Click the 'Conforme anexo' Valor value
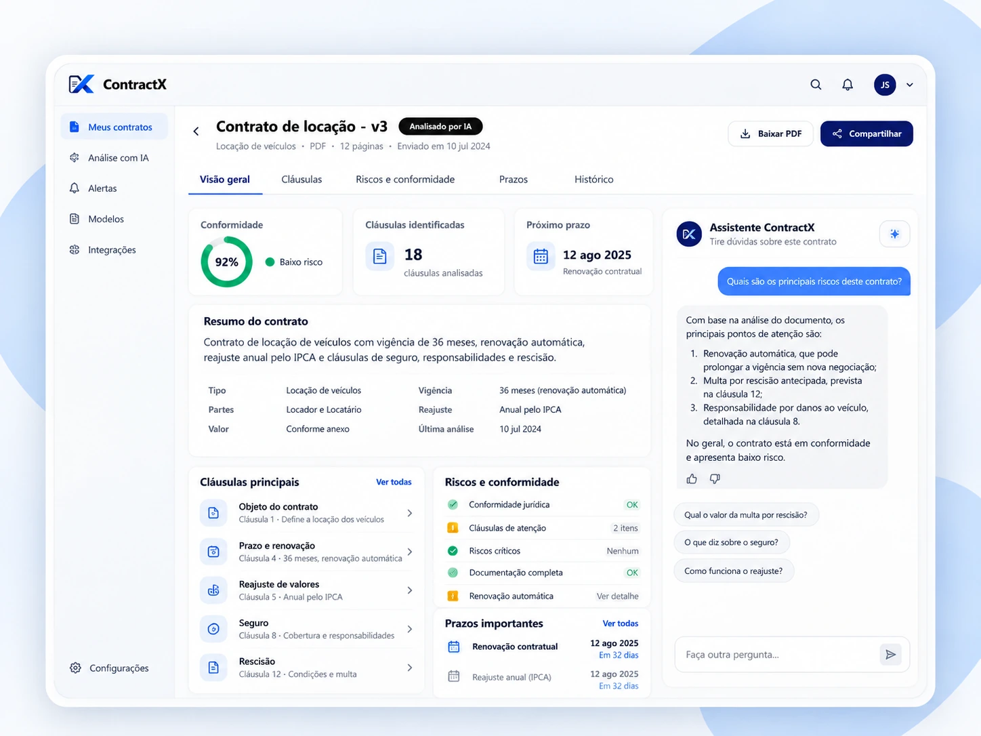Viewport: 981px width, 736px height. [318, 430]
